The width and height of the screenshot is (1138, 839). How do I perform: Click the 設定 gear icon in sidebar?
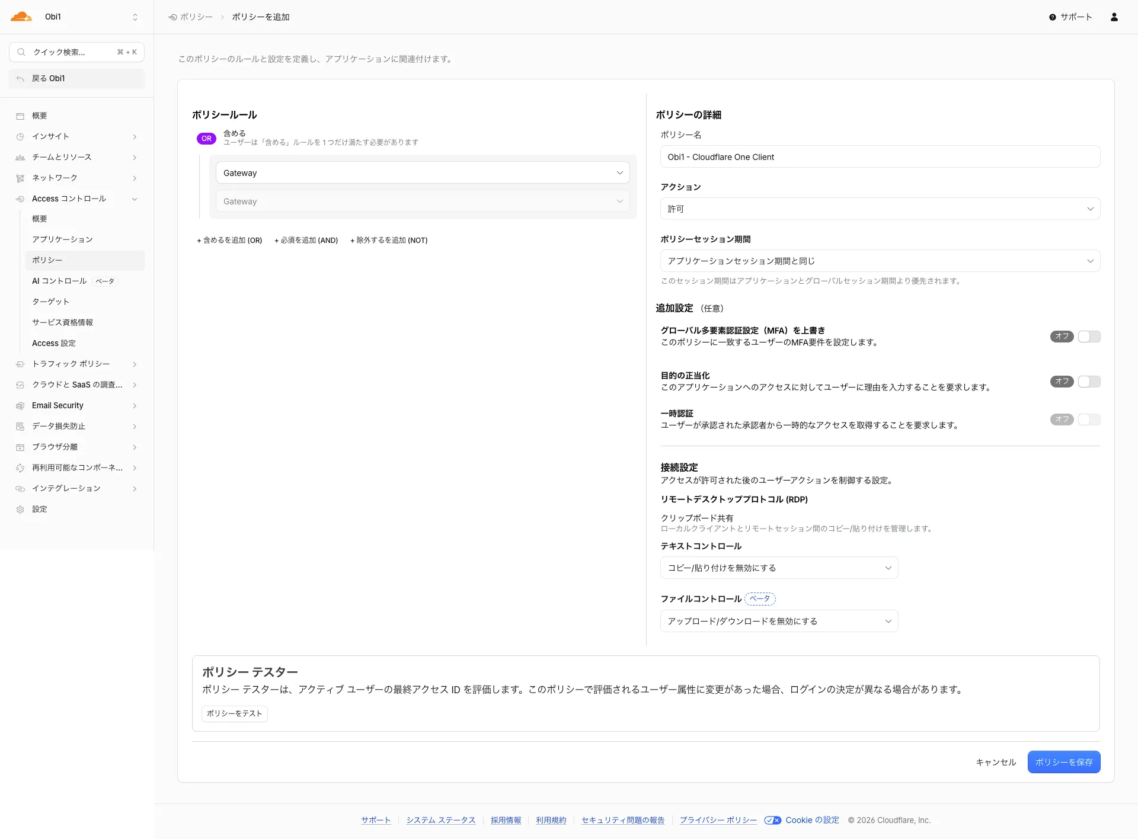[x=20, y=510]
